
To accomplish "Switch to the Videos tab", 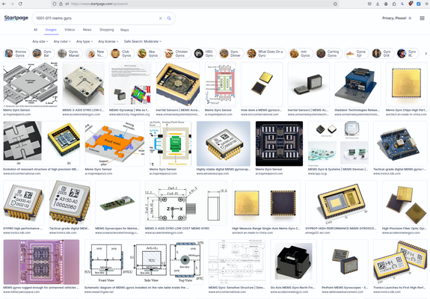I will point(70,30).
